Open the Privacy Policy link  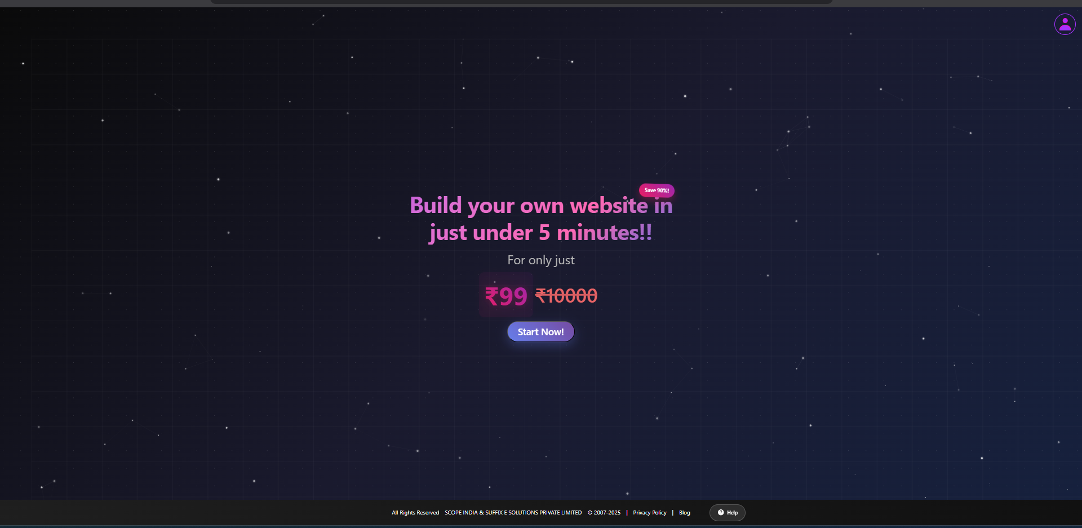(649, 513)
